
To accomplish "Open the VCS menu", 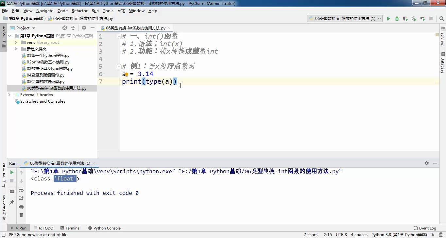I will pos(121,11).
